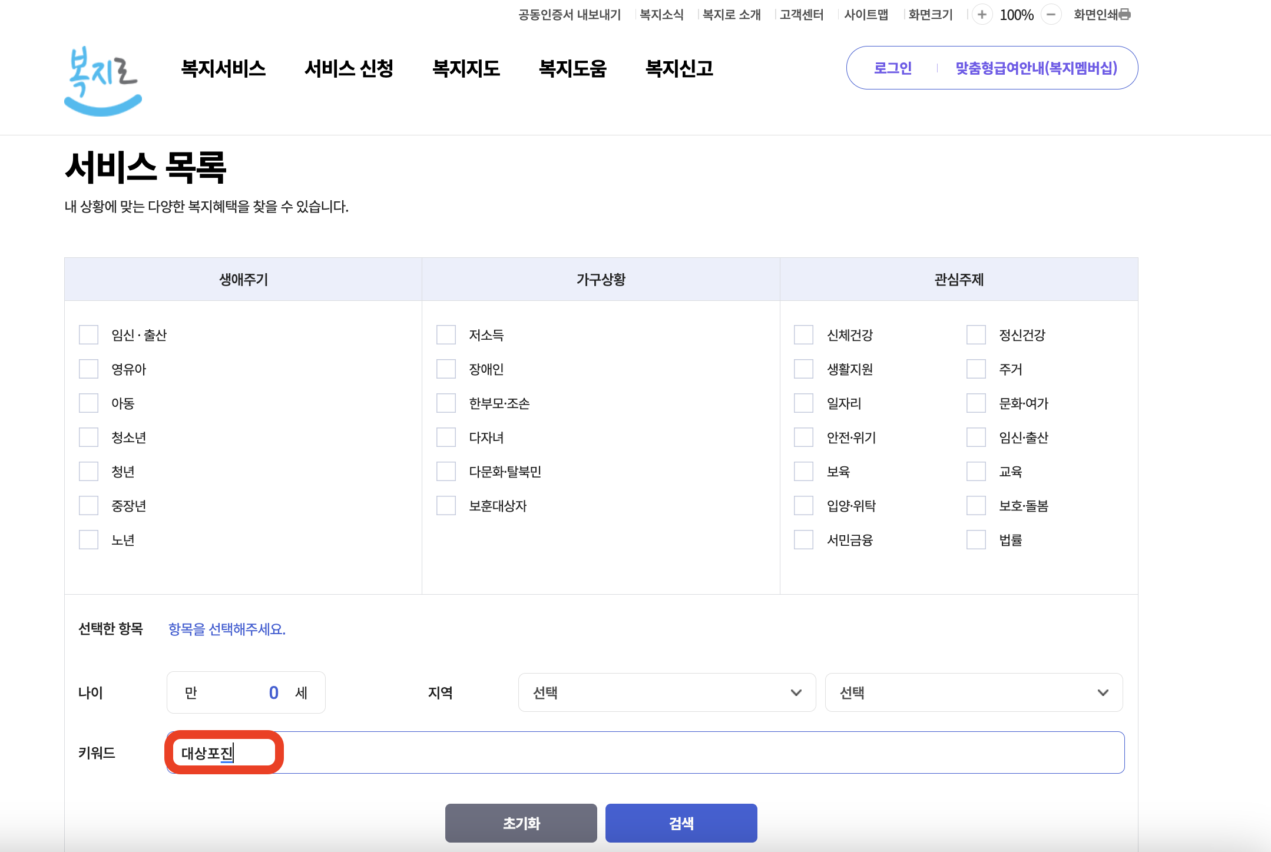Open the second 지역 selection dropdown
Viewport: 1271px width, 852px height.
click(974, 692)
